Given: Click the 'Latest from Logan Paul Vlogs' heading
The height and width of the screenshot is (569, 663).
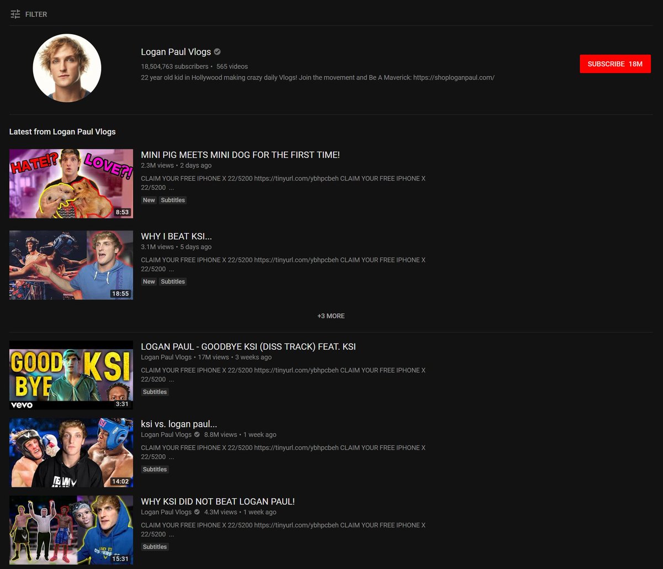Looking at the screenshot, I should pyautogui.click(x=62, y=131).
